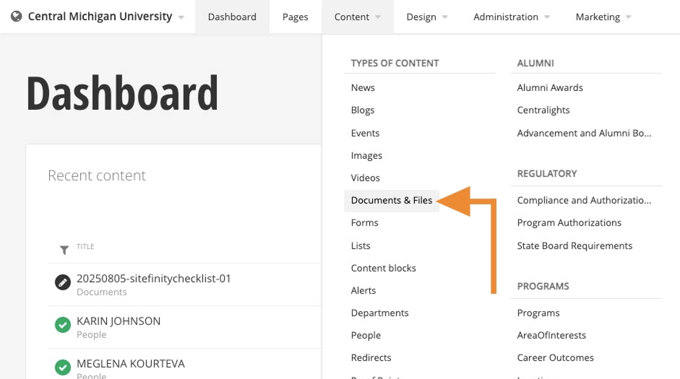Go to the Dashboard tab
The image size is (680, 379).
232,17
